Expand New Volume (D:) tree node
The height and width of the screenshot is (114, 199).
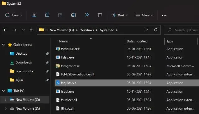tap(6, 108)
